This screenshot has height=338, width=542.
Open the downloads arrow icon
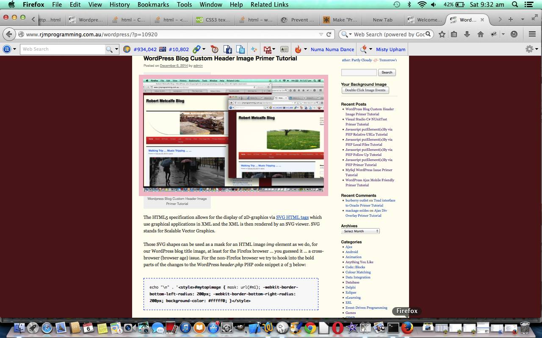[x=467, y=34]
